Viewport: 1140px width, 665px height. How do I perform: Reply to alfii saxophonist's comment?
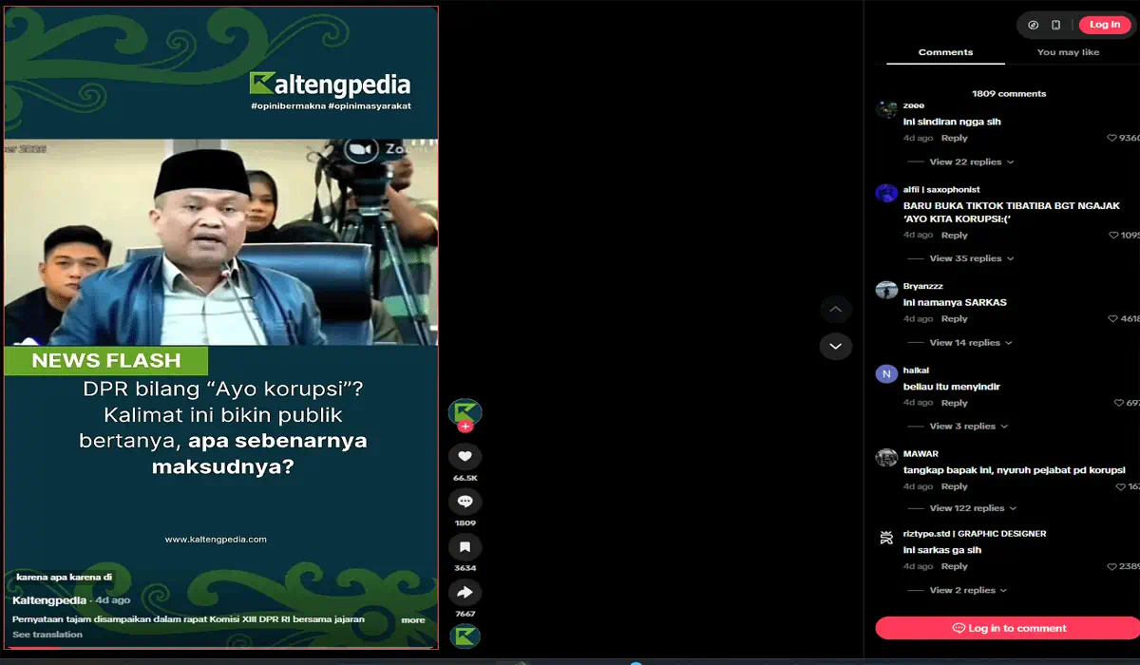(x=954, y=236)
